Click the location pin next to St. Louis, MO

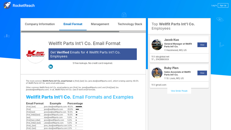165,78
